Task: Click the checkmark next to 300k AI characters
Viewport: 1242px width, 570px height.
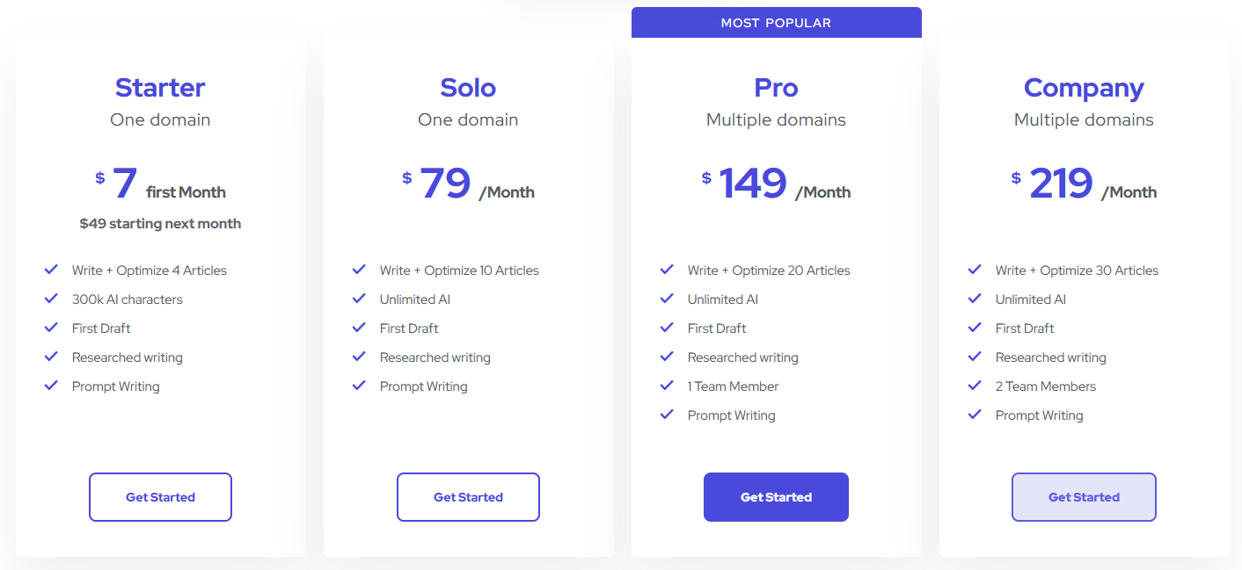Action: coord(51,299)
